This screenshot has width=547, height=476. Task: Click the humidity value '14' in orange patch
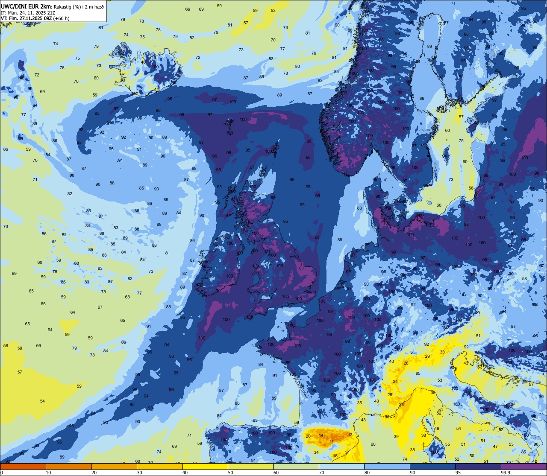pos(321,435)
